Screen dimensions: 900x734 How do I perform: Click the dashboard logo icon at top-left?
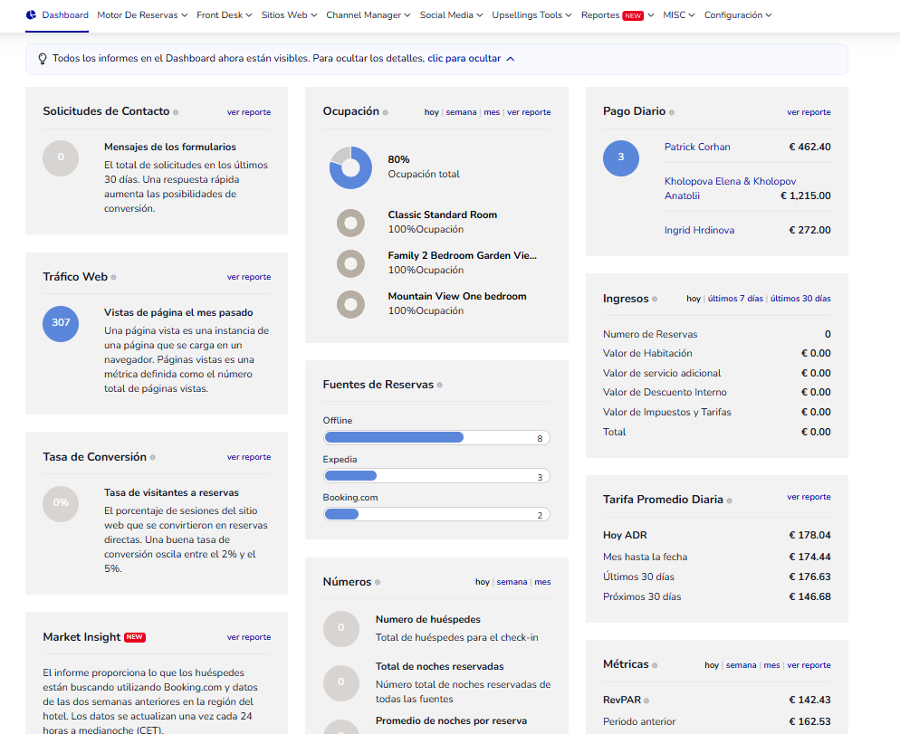[x=31, y=15]
